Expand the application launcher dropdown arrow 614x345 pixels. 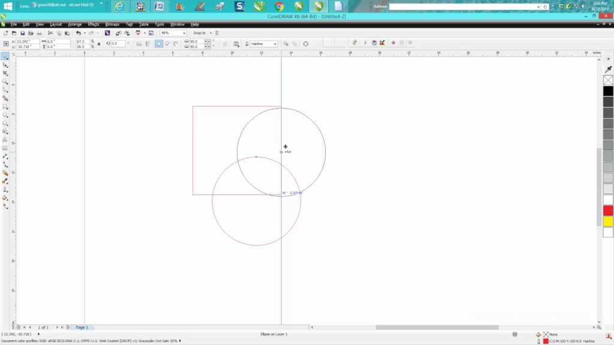(144, 34)
